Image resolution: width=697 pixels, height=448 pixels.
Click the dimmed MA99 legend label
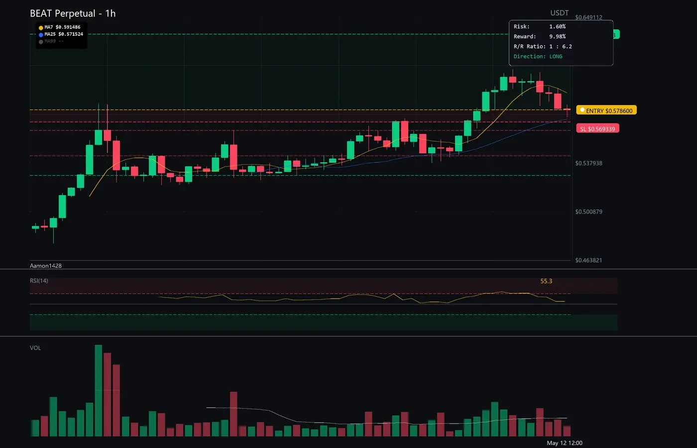click(54, 41)
